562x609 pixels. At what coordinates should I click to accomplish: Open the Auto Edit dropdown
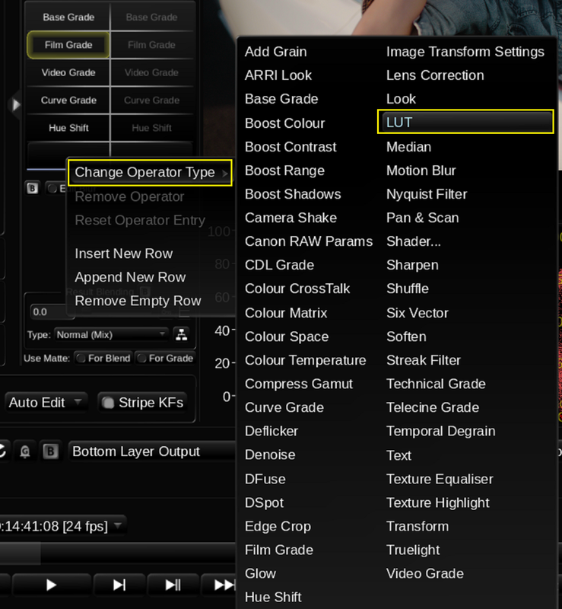46,403
